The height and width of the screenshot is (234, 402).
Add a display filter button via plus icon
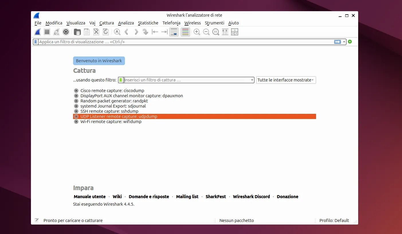tap(350, 42)
